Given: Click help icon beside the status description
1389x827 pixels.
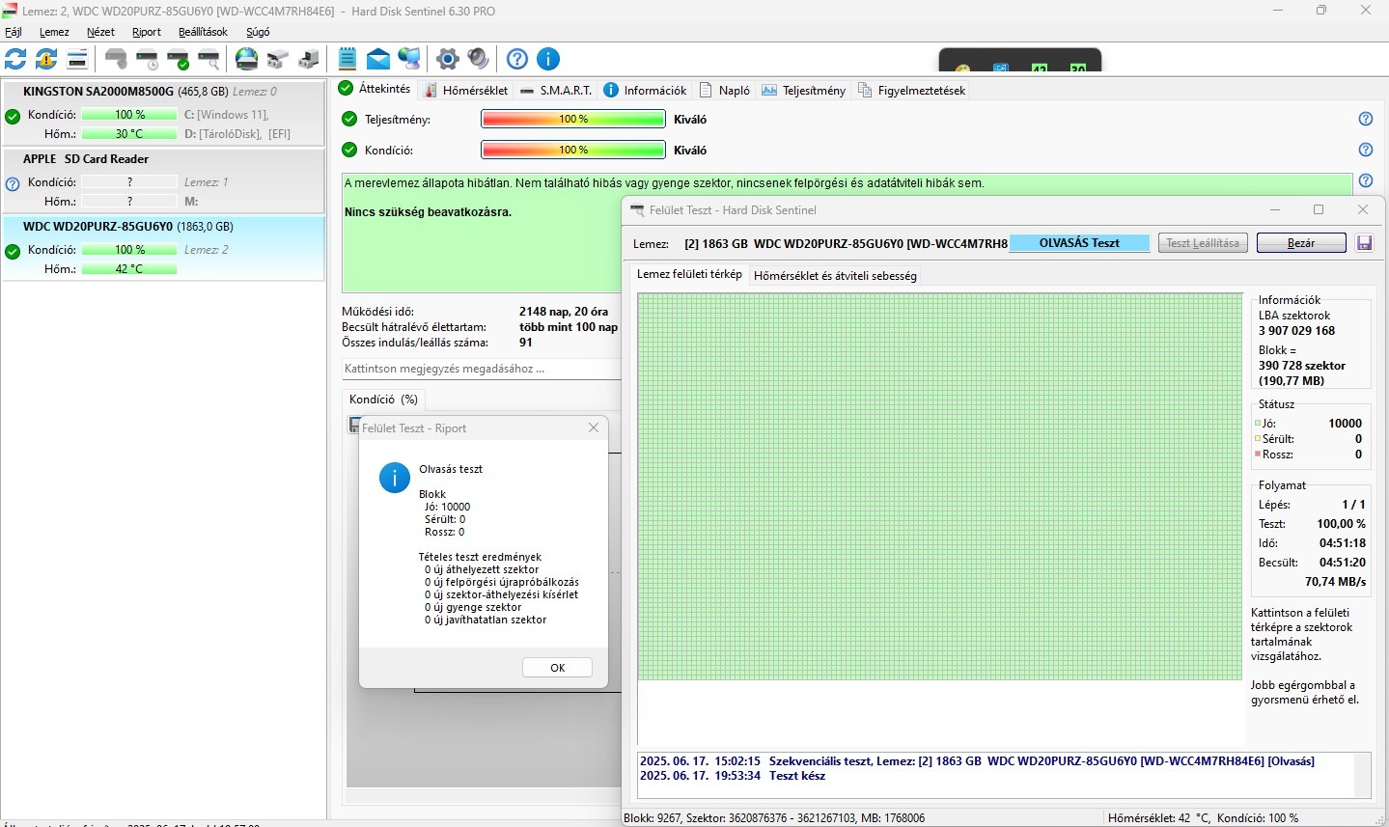Looking at the screenshot, I should click(1366, 180).
